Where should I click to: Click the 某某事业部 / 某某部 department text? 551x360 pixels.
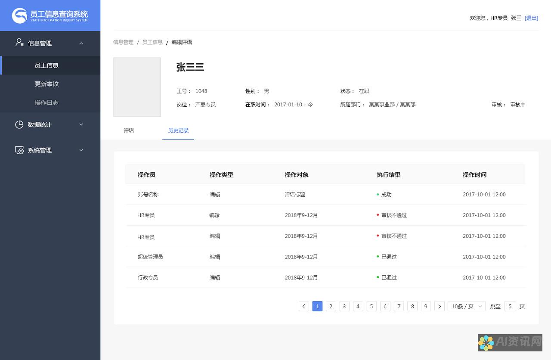pyautogui.click(x=392, y=105)
